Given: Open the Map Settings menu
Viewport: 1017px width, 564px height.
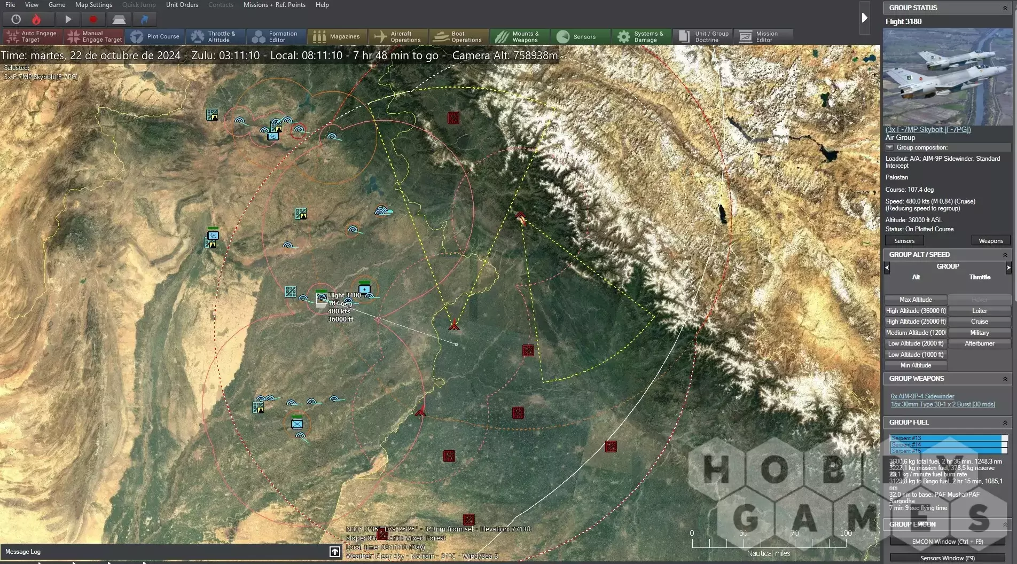Looking at the screenshot, I should 93,5.
